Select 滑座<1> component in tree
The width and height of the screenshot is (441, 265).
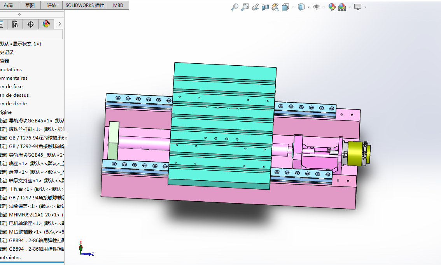(x=32, y=172)
